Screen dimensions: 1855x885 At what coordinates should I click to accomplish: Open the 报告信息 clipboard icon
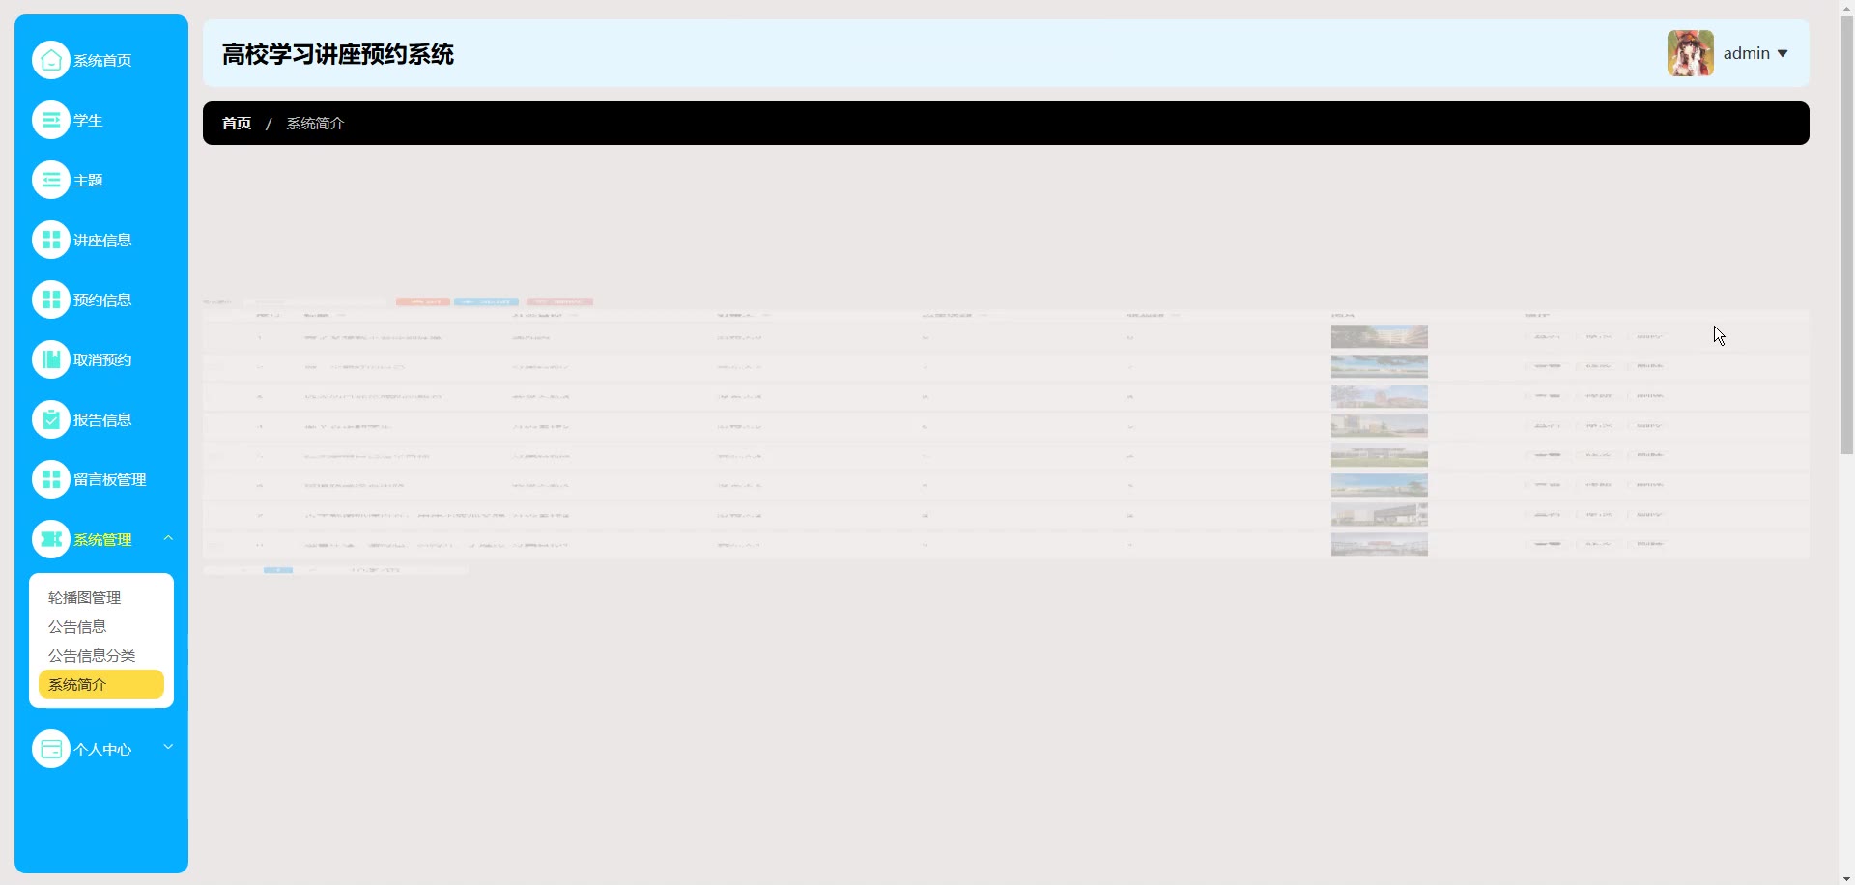pyautogui.click(x=51, y=419)
